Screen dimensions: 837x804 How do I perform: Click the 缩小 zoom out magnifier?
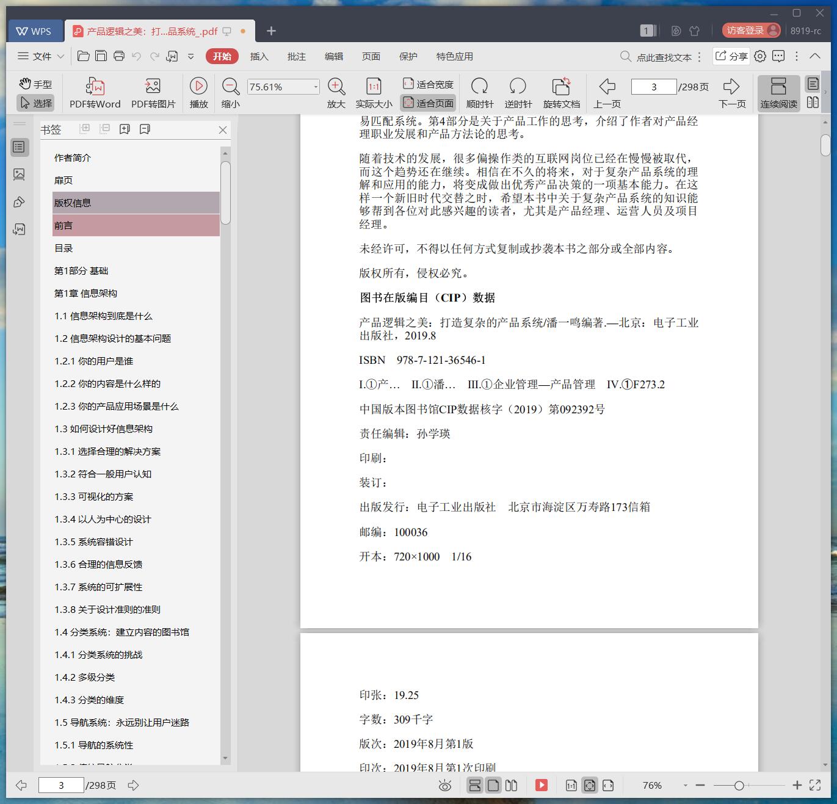click(x=230, y=93)
